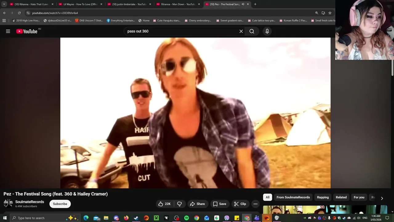This screenshot has width=394, height=222.
Task: Switch to the Rihanna - Man Down tab
Action: (178, 4)
